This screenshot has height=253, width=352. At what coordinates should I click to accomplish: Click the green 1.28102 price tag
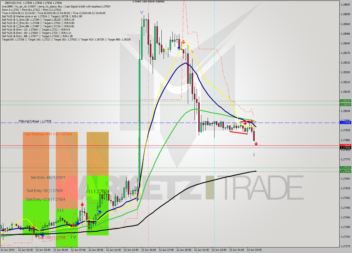tap(345, 101)
